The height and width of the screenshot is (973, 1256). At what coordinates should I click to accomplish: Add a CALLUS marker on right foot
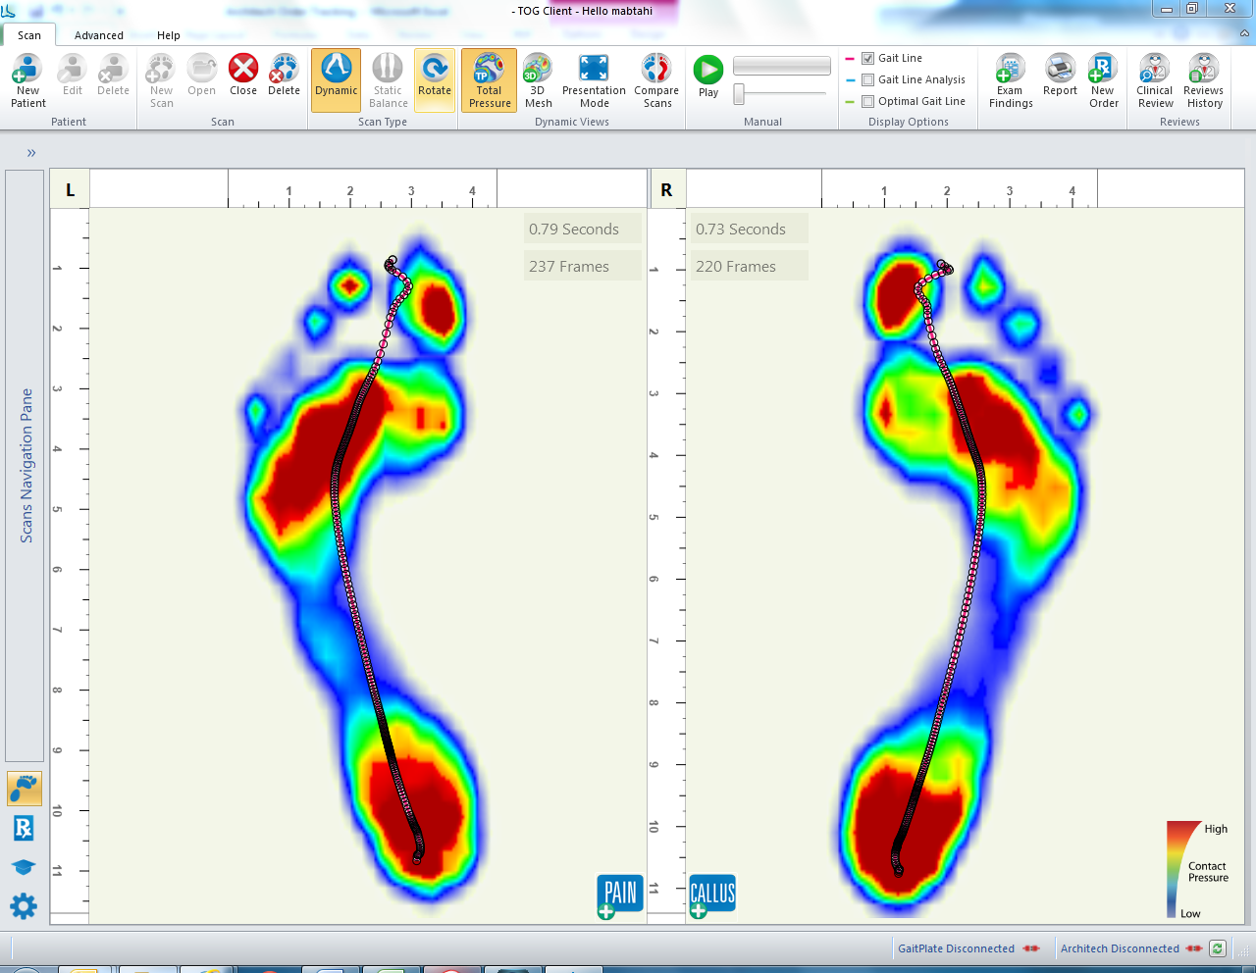[712, 896]
